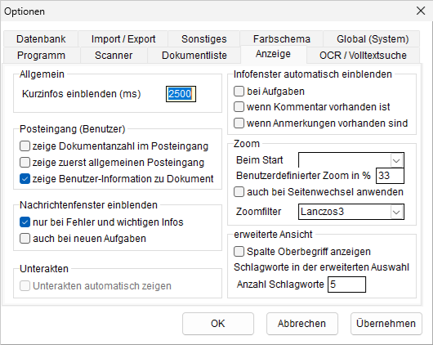Select the Scanner tab
This screenshot has height=345, width=433.
pos(114,56)
